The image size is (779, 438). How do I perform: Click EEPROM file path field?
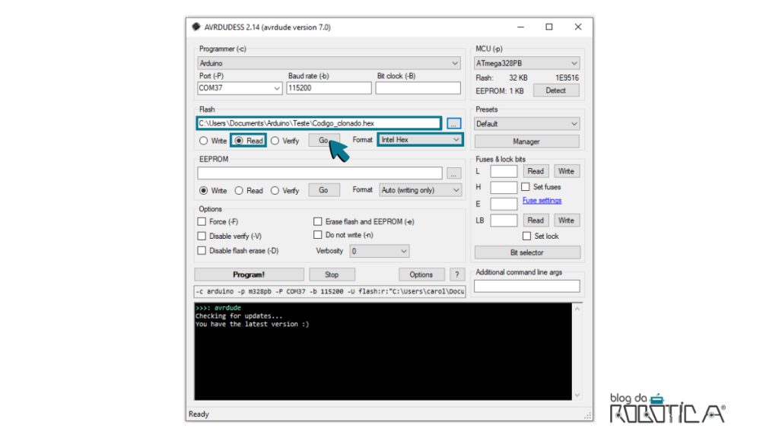point(320,173)
